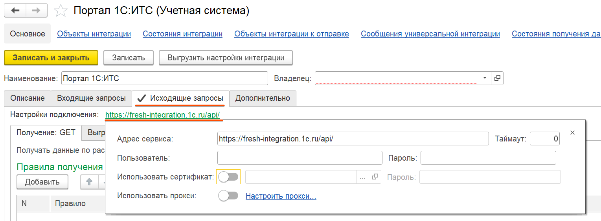
Task: Select the Описание tab
Action: pos(28,98)
